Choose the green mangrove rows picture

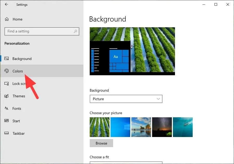click(100, 127)
